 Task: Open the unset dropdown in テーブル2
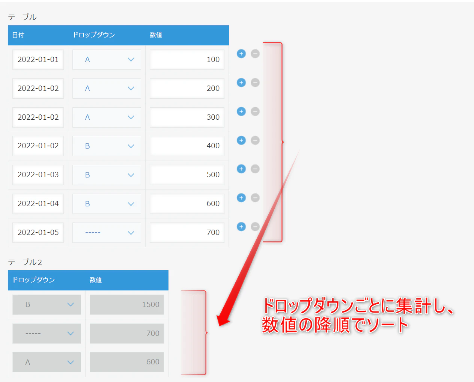pos(47,334)
